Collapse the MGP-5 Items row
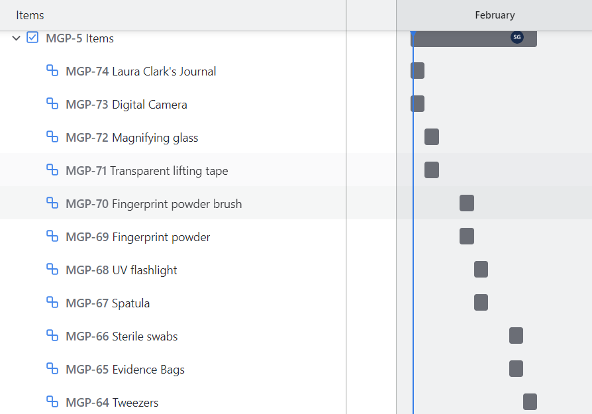592x414 pixels. (x=17, y=38)
